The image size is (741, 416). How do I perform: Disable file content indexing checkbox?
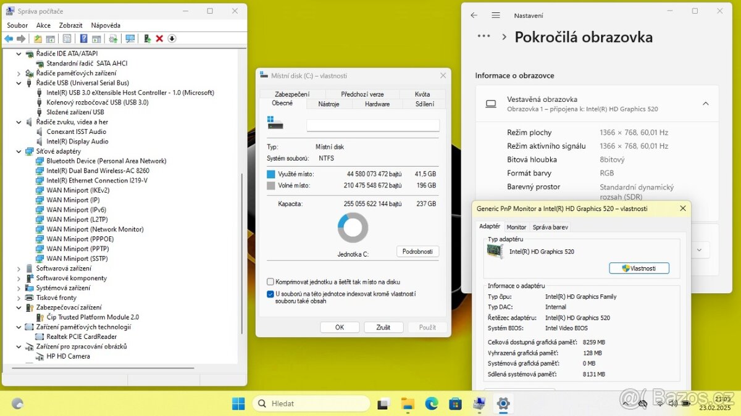point(270,294)
